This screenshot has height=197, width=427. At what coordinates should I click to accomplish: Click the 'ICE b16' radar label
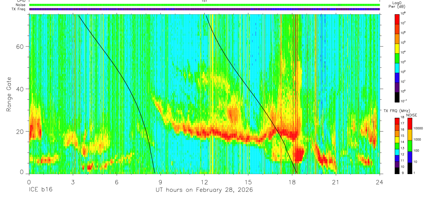[40, 190]
